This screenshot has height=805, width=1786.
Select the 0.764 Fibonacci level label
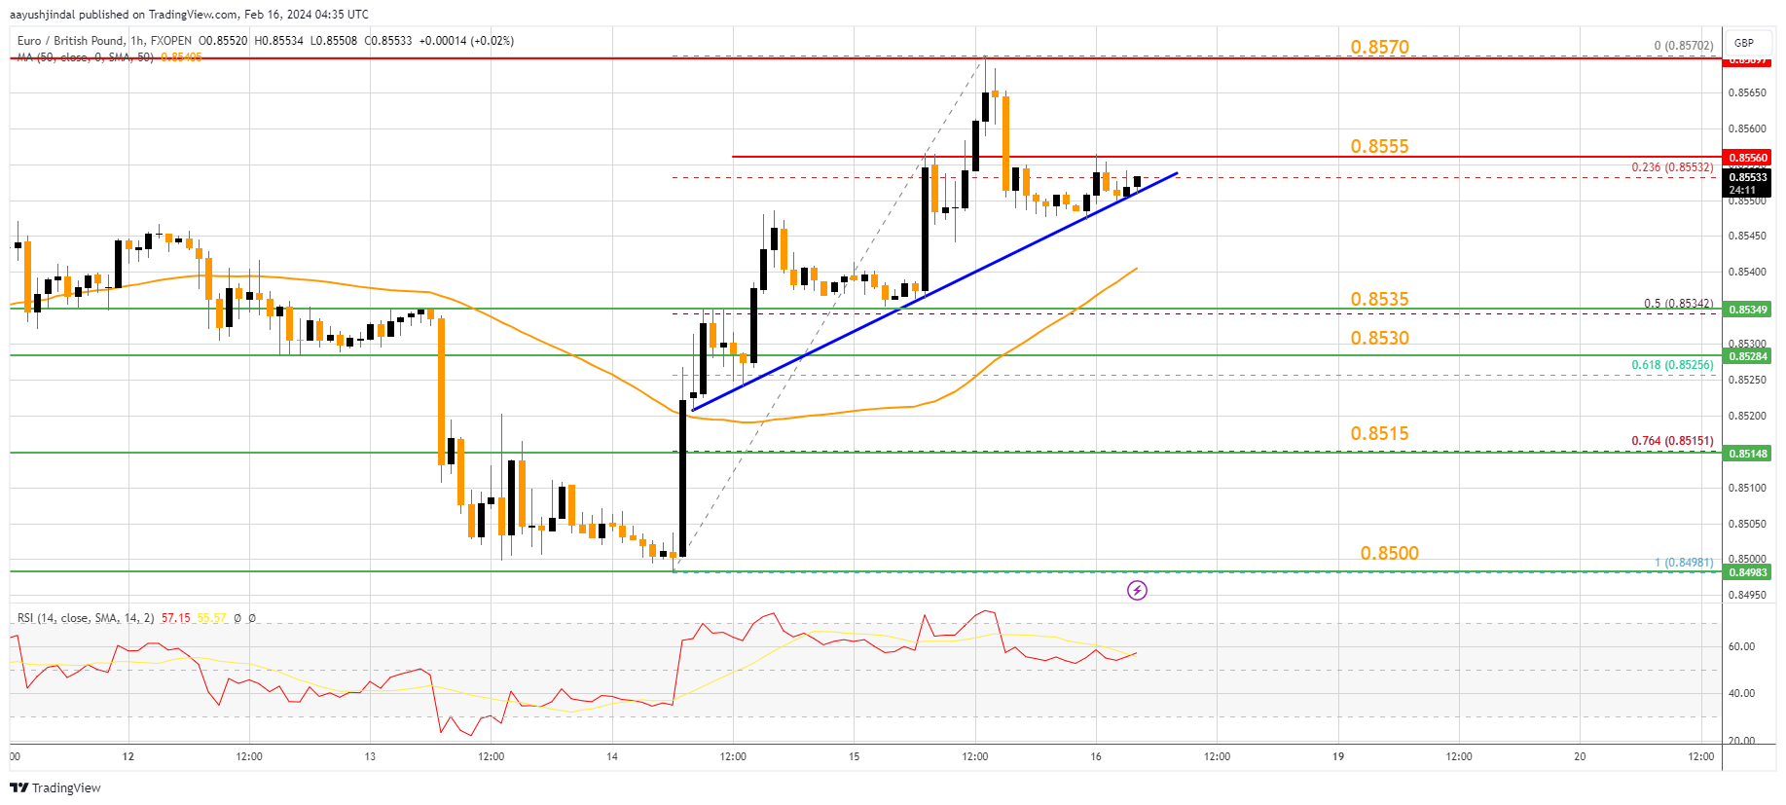point(1672,441)
